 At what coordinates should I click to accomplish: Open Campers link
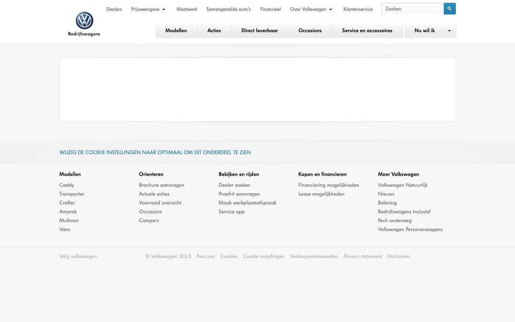click(149, 221)
